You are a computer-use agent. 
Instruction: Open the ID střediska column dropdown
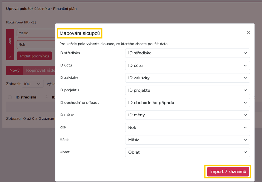tap(187, 53)
